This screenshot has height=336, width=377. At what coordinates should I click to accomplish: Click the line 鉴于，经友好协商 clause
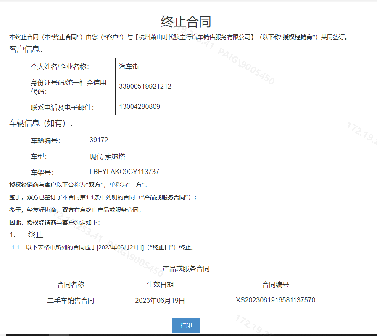(75, 210)
